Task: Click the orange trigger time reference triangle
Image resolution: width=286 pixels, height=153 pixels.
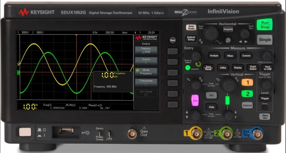Action: [77, 35]
